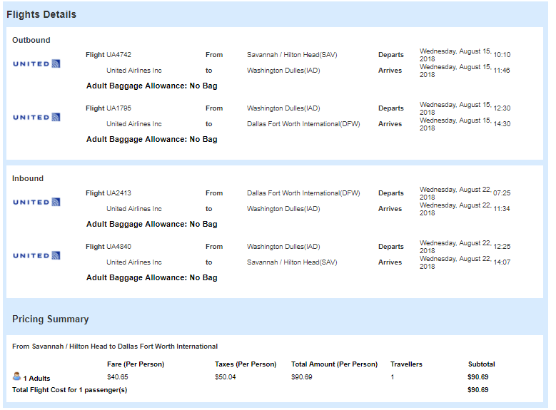Click United Airlines Inc under flight UA4840
This screenshot has width=556, height=410.
(x=134, y=262)
